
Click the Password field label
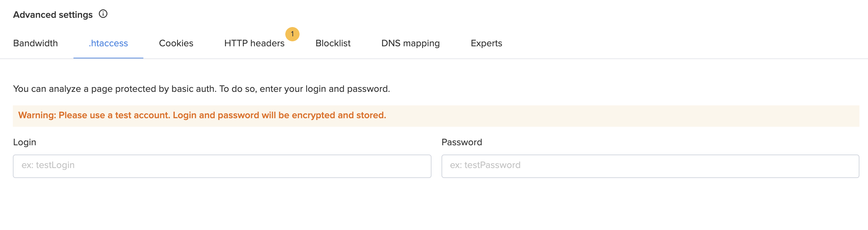tap(462, 142)
